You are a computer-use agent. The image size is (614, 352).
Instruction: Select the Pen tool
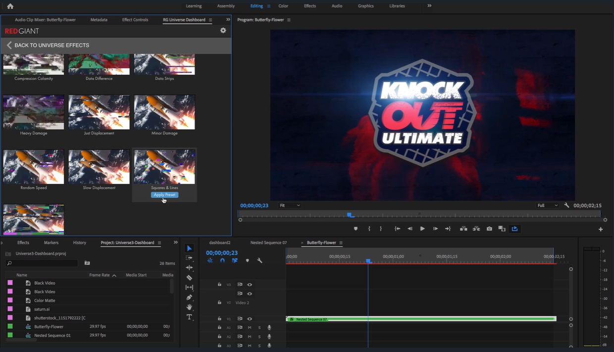point(189,297)
